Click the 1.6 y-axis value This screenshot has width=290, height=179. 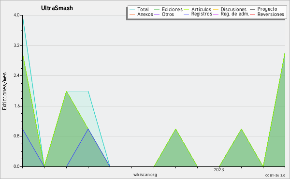pos(16,106)
